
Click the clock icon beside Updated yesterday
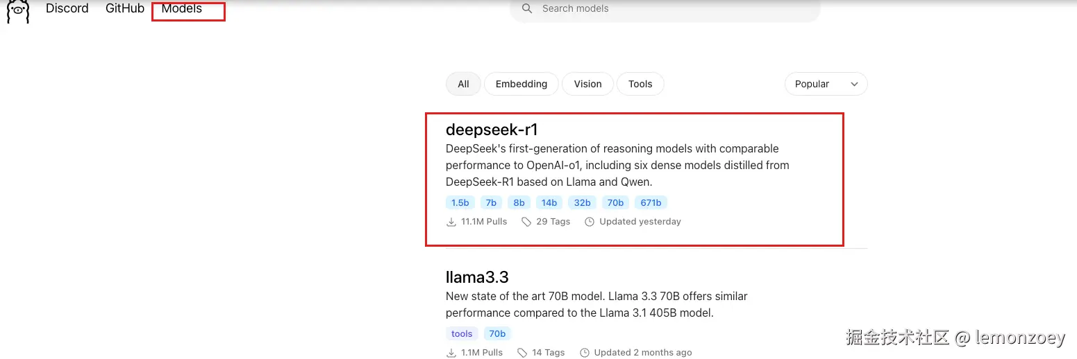pos(590,222)
